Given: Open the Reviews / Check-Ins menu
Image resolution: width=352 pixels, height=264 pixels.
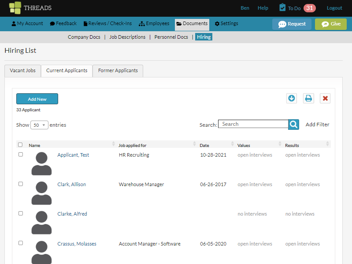Looking at the screenshot, I should [x=107, y=24].
